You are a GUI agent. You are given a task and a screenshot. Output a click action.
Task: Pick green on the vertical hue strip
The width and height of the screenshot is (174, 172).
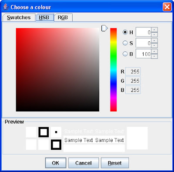(114, 56)
